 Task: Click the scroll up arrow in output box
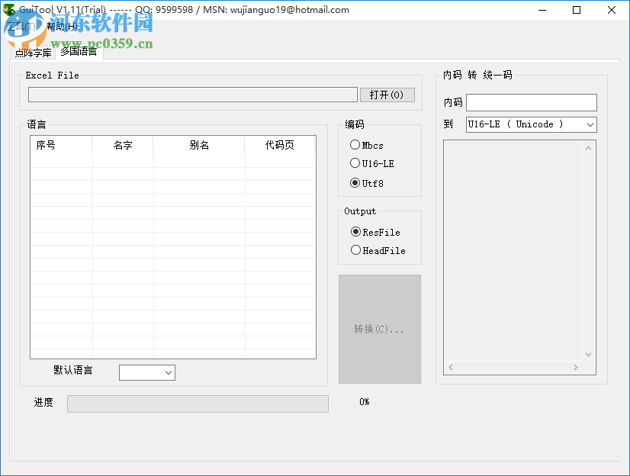588,148
